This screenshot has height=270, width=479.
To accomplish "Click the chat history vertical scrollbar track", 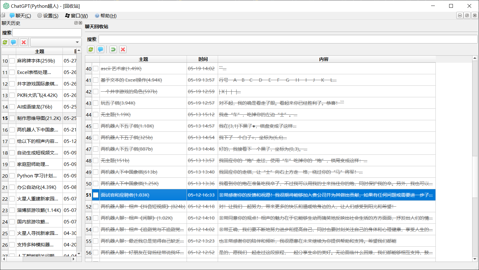I will click(79, 186).
